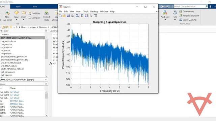This screenshot has width=216, height=121.
Task: Create a New Live Script
Action: click(7, 16)
